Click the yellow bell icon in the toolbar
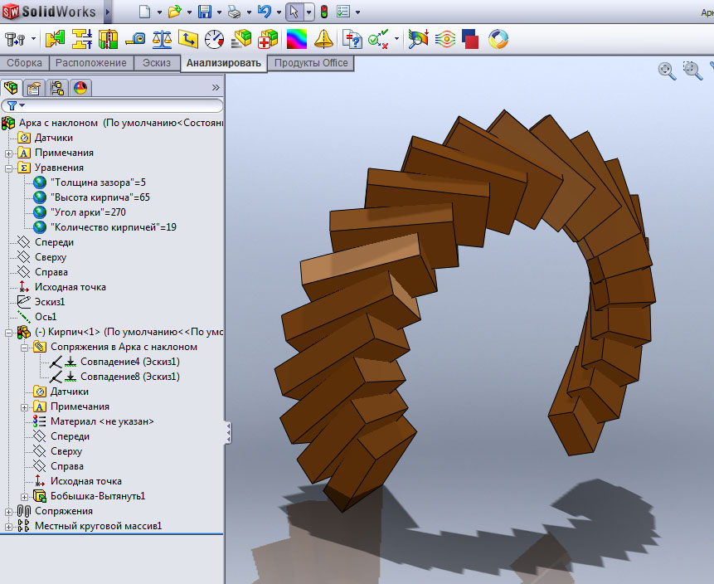Viewport: 714px width, 584px height. tap(323, 39)
